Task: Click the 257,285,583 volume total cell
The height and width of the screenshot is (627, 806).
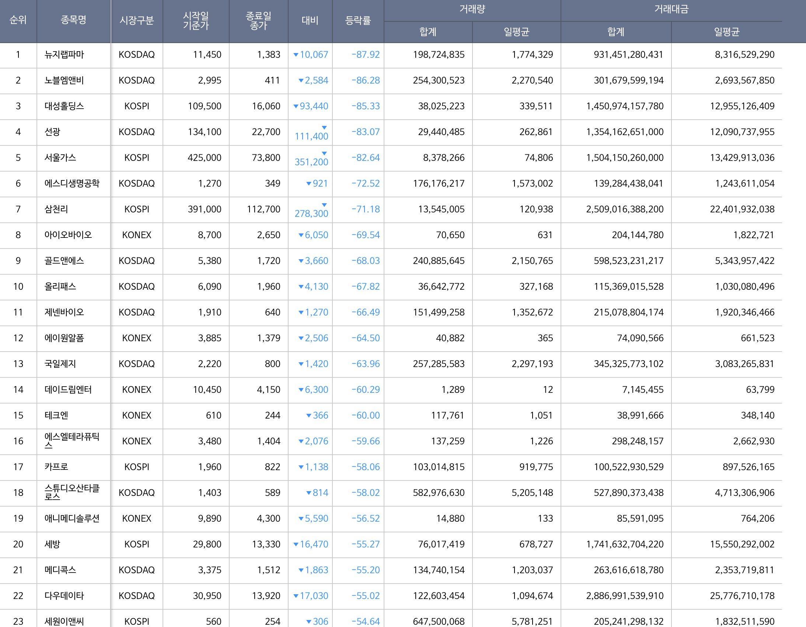Action: pos(439,364)
